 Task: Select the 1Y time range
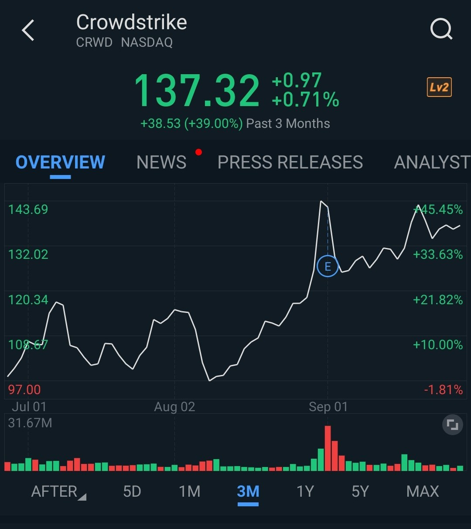305,491
